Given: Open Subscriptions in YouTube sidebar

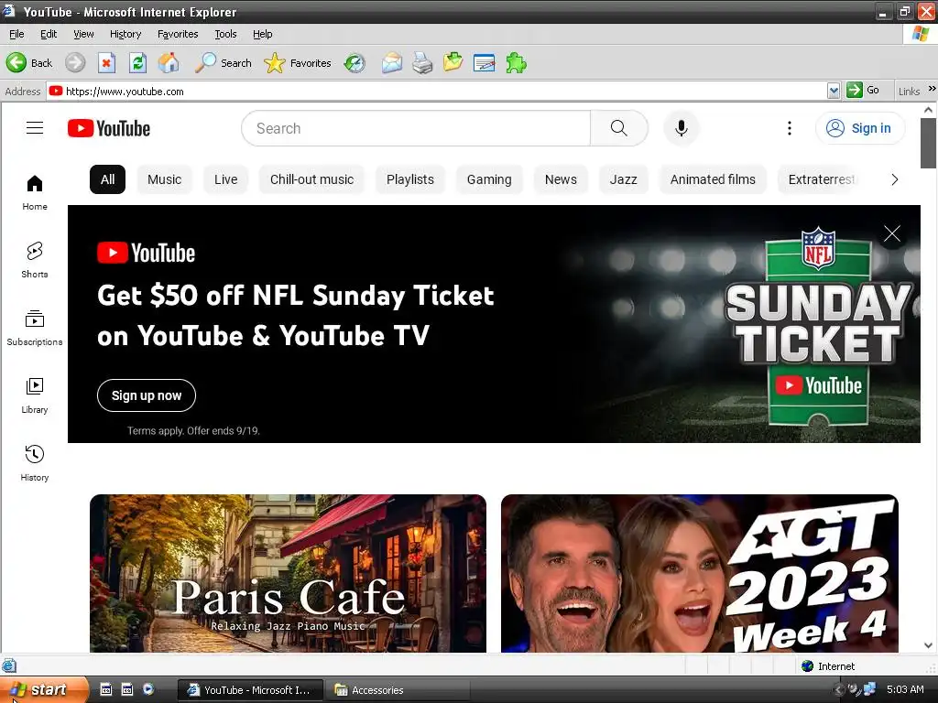Looking at the screenshot, I should click(35, 328).
